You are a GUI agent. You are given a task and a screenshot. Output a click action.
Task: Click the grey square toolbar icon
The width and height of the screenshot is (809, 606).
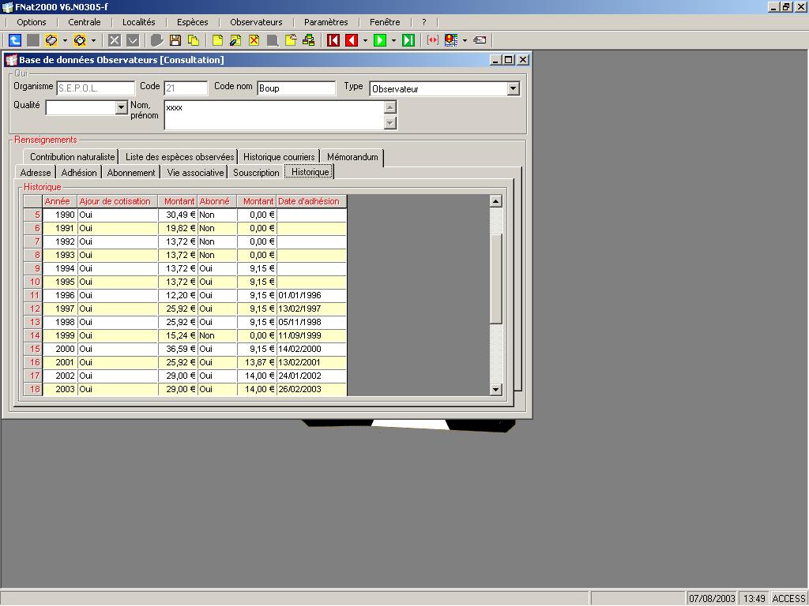33,40
